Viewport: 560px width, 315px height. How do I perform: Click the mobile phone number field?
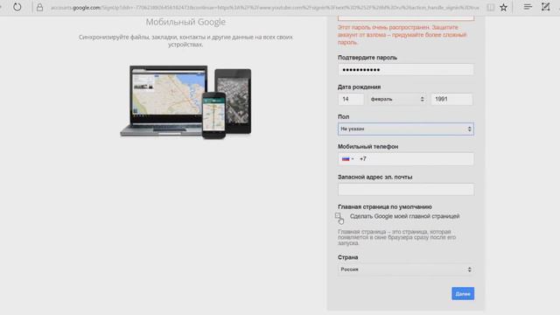pyautogui.click(x=406, y=159)
